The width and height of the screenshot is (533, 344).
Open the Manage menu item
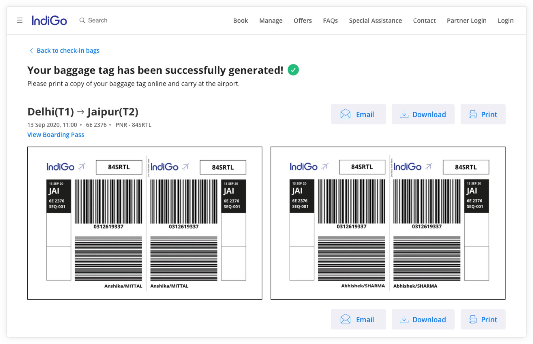coord(271,21)
